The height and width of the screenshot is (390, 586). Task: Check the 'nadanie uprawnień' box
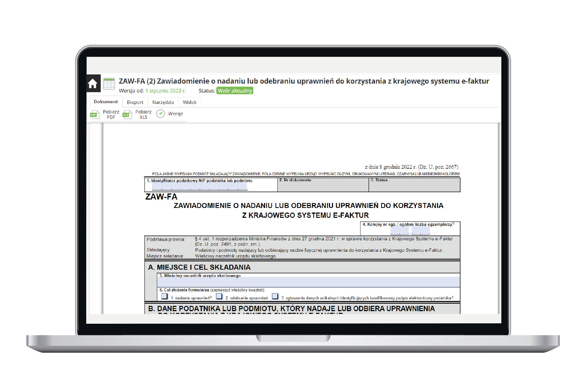coord(164,296)
